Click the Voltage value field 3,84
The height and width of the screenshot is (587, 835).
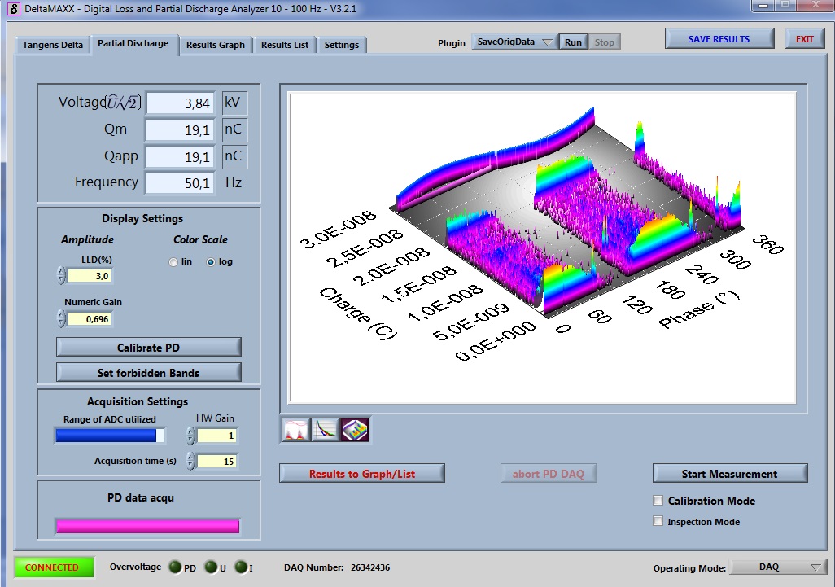[181, 103]
